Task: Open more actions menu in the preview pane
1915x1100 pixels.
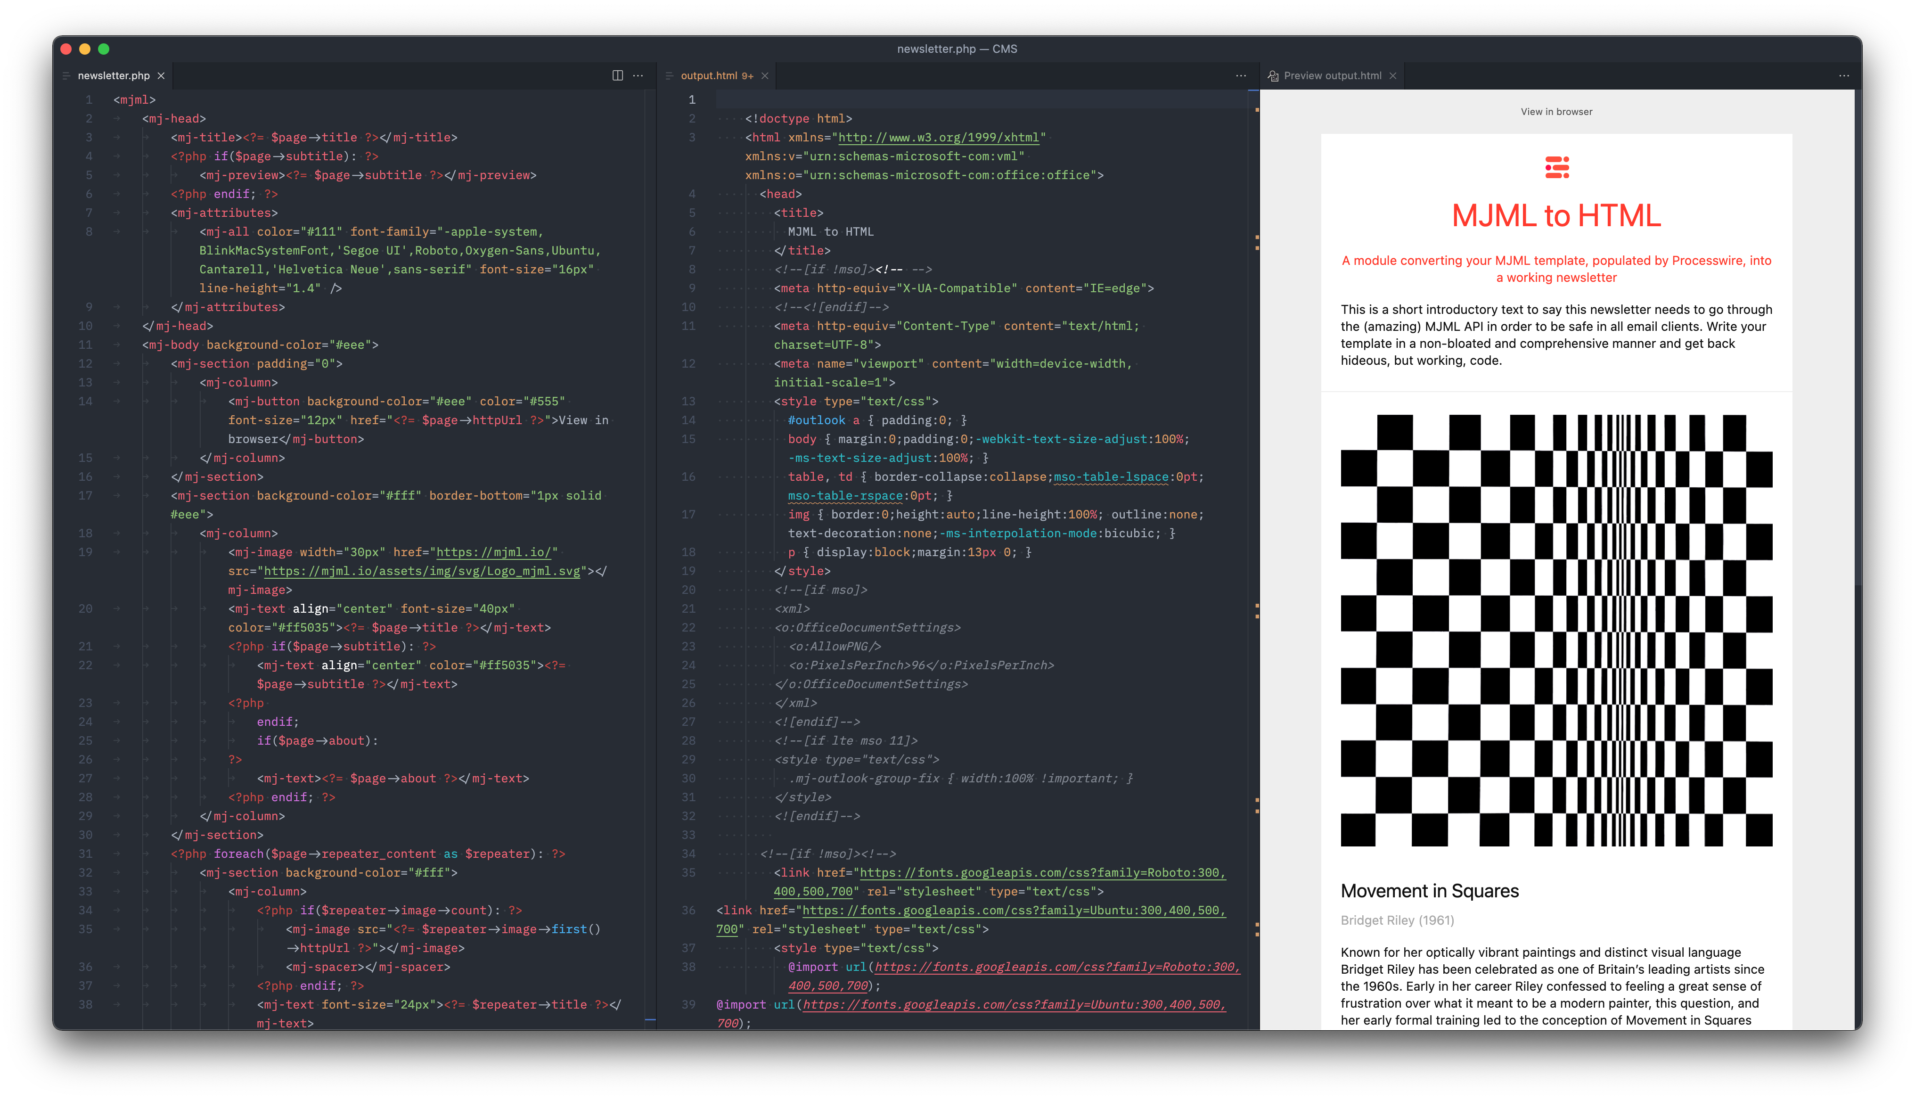Action: coord(1844,75)
